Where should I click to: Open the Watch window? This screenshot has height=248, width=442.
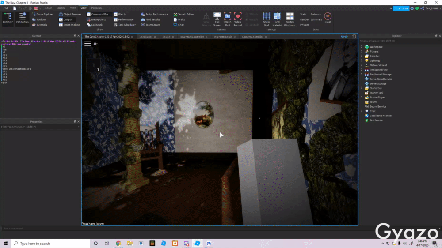119,14
